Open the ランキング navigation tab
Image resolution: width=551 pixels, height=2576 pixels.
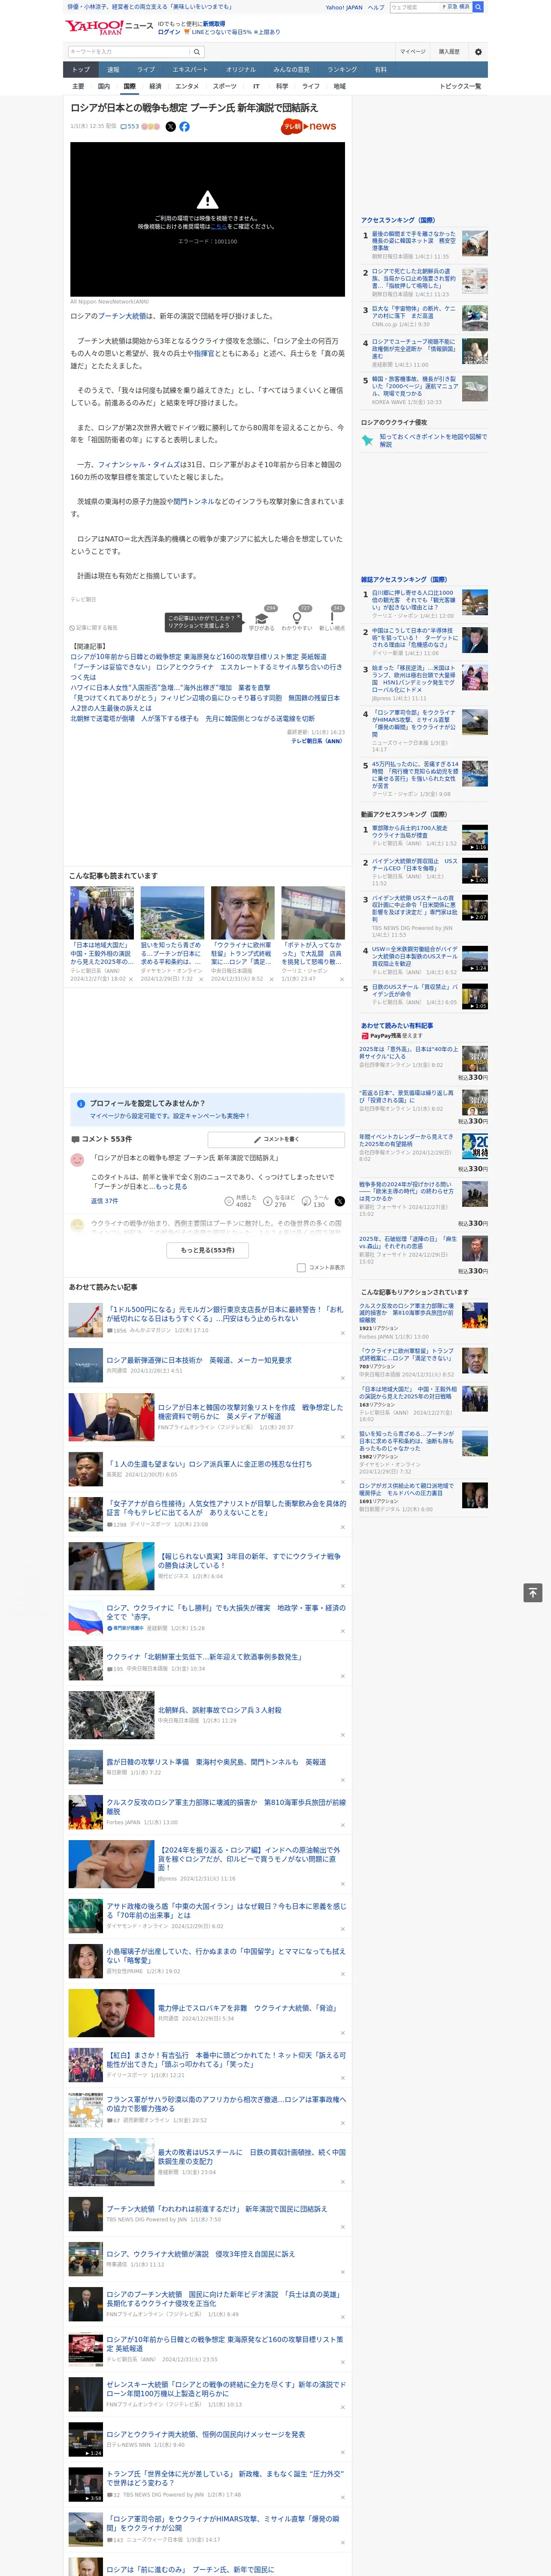(x=342, y=70)
